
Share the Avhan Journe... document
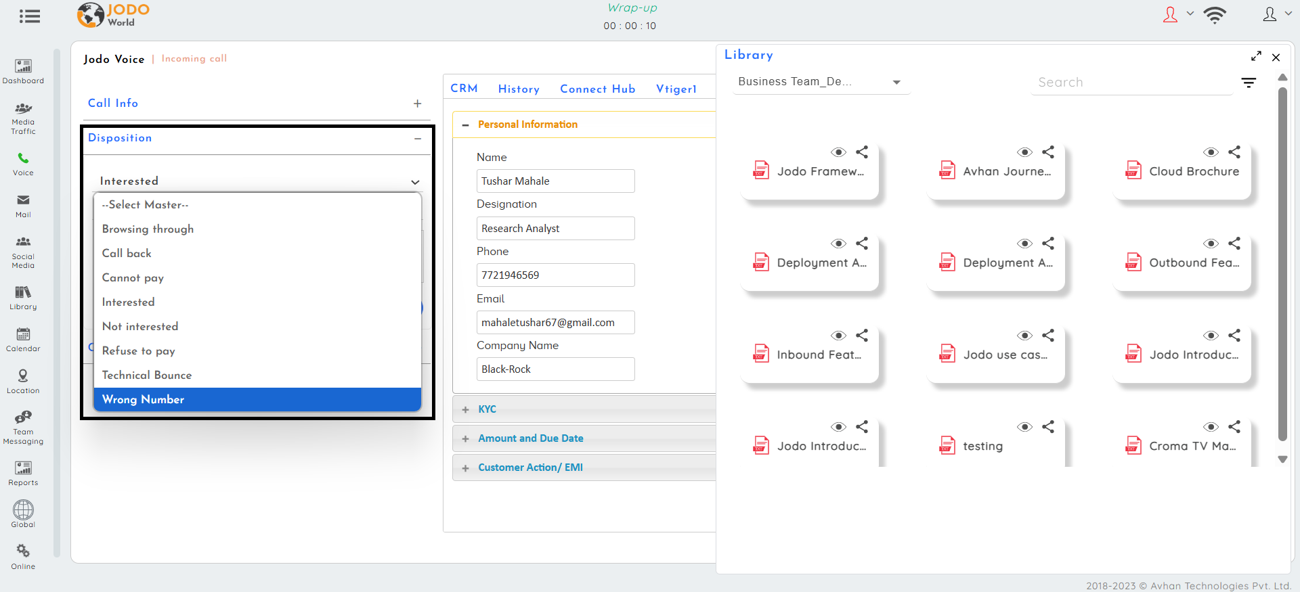1048,152
